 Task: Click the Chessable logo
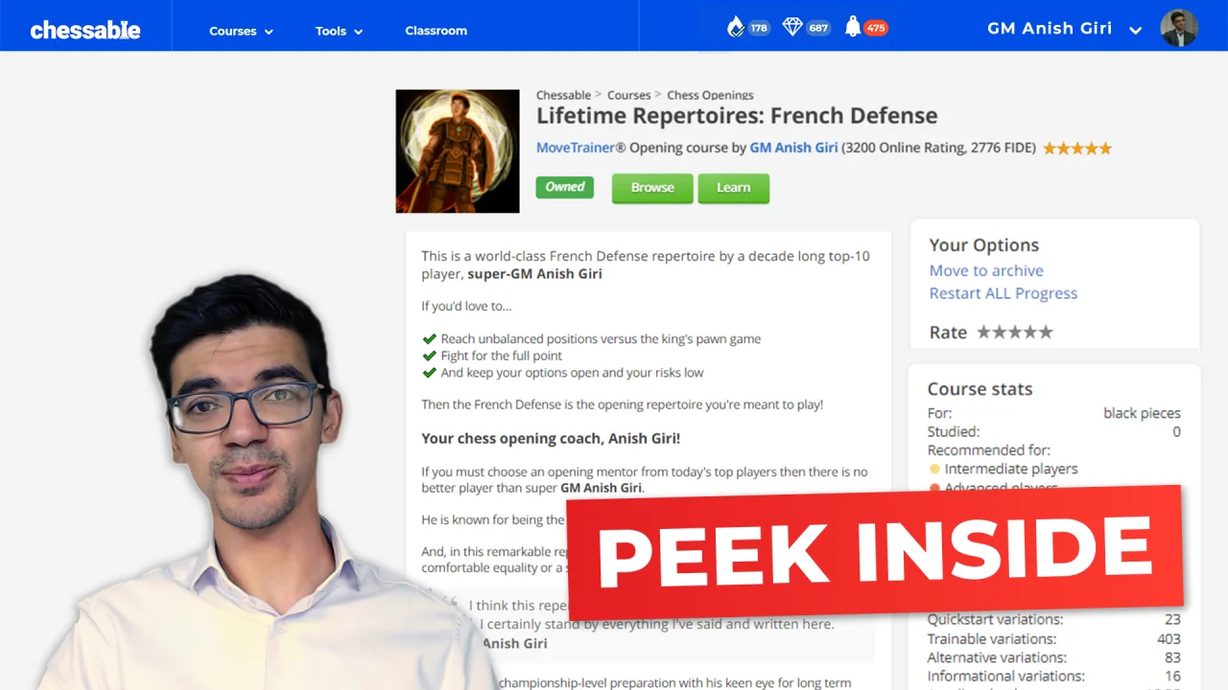(85, 29)
